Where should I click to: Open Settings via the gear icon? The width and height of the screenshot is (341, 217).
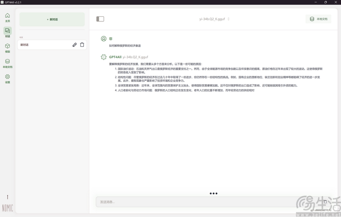click(x=7, y=79)
